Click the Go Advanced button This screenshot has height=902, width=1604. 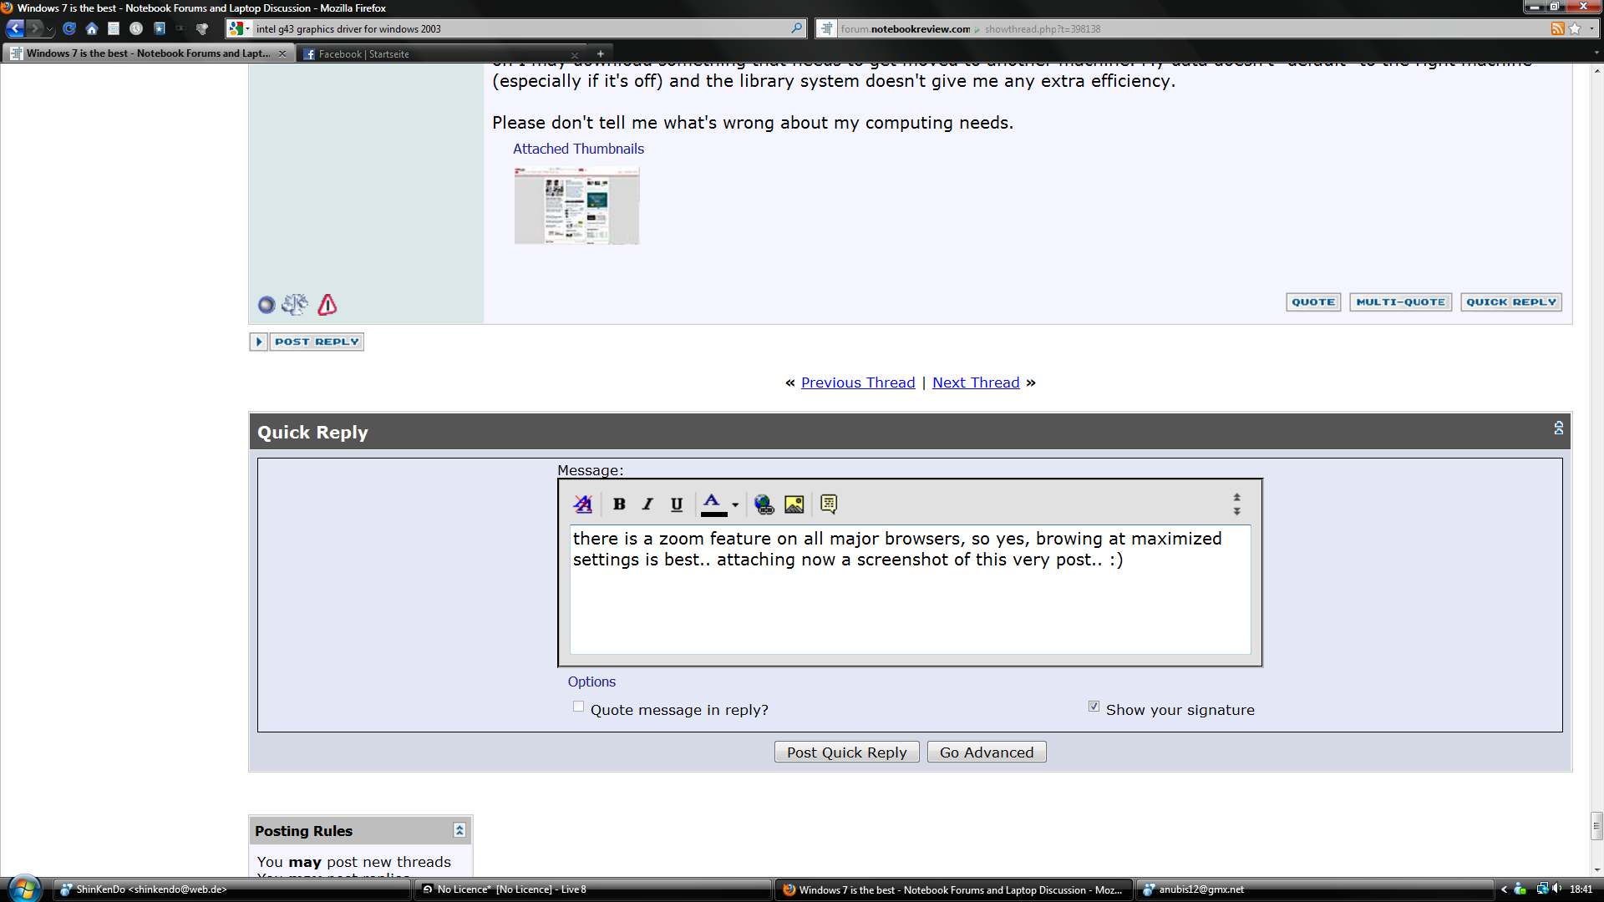987,753
